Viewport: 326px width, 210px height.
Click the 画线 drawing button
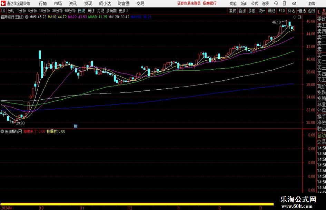271,11
